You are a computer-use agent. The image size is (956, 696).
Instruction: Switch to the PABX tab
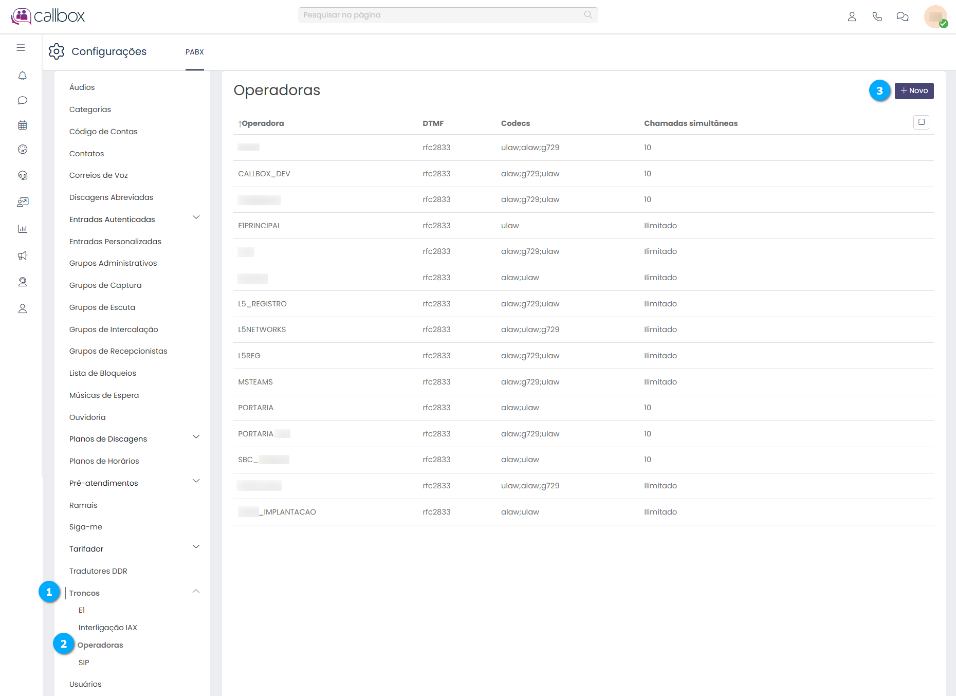pyautogui.click(x=195, y=52)
